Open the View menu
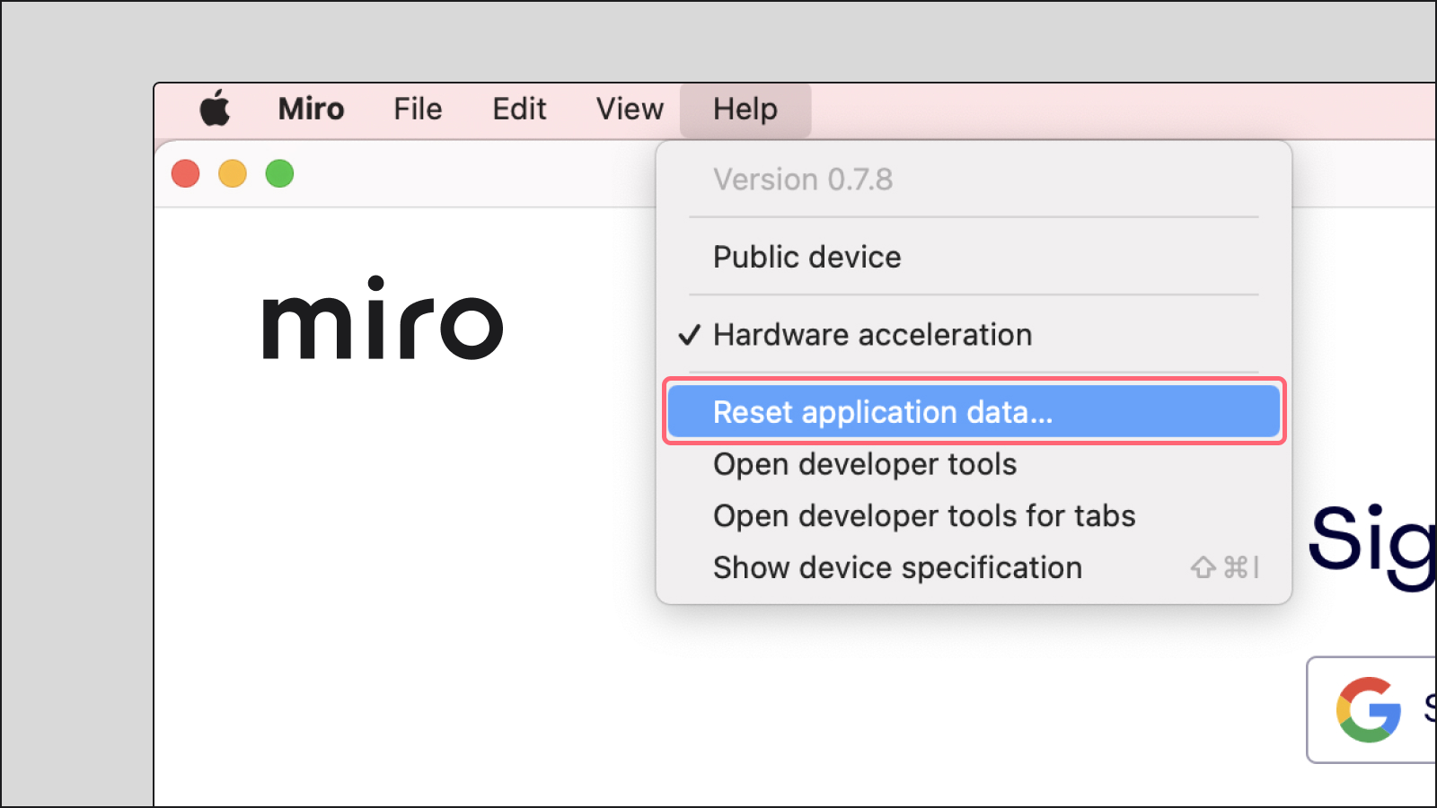Image resolution: width=1437 pixels, height=808 pixels. 630,110
